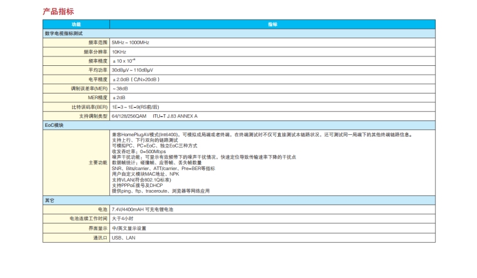This screenshot has height=278, width=477.
Task: Click the 其它 section header
Action: click(49, 200)
